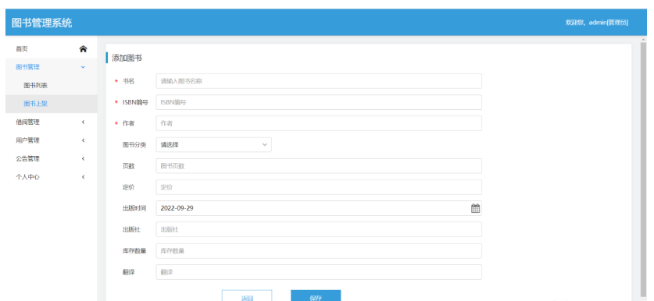Click the 保存 save button

click(316, 296)
